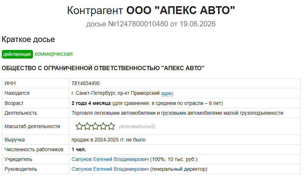Click the green 'действующая' status badge
Screen dimensions: 305x178
pos(17,54)
